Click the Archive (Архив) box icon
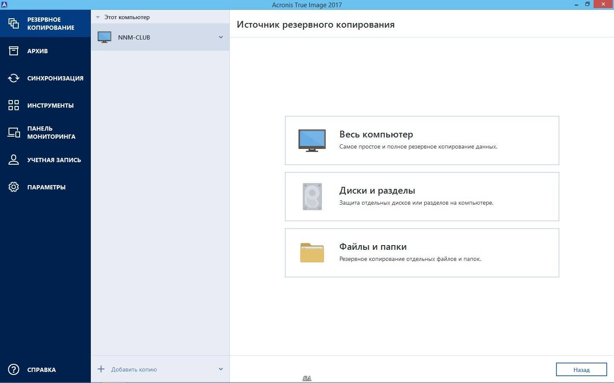614x383 pixels. pyautogui.click(x=14, y=51)
